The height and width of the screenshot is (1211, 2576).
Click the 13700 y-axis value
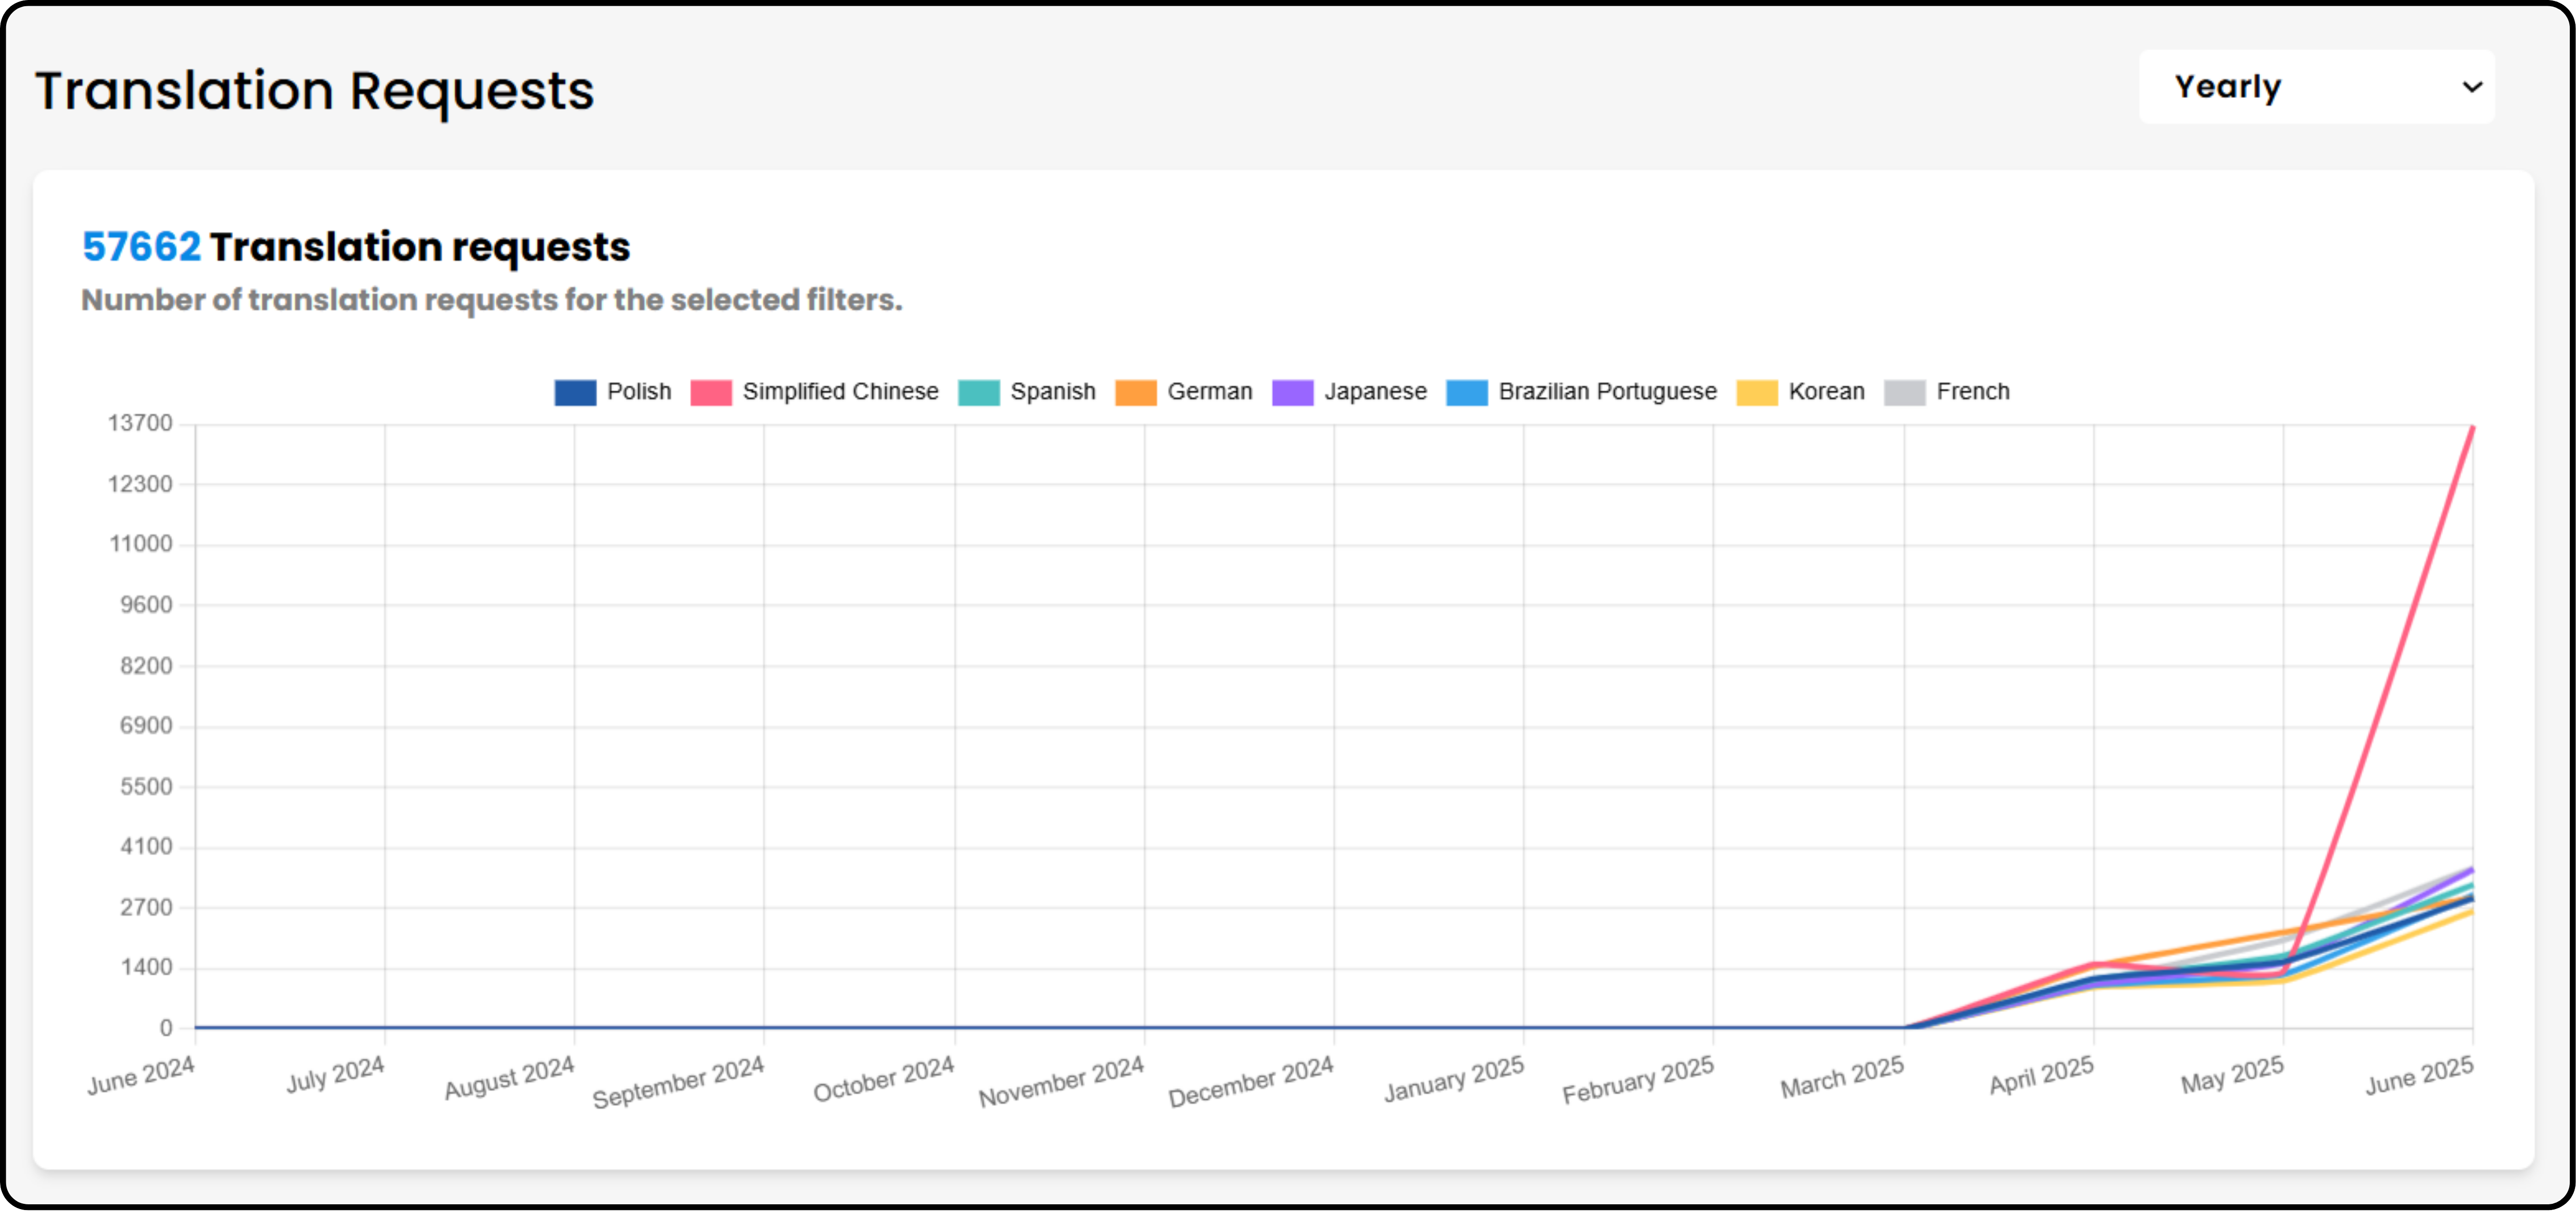(x=140, y=424)
